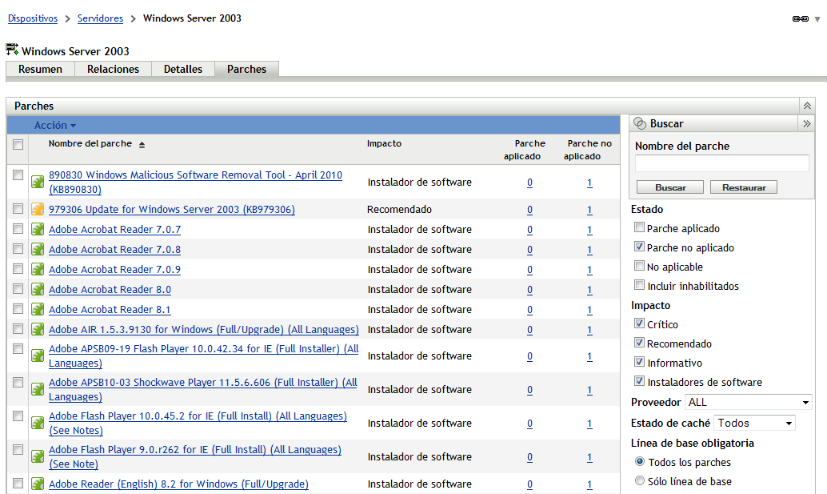Open the Estado de caché dropdown
Image resolution: width=827 pixels, height=494 pixels.
(754, 423)
